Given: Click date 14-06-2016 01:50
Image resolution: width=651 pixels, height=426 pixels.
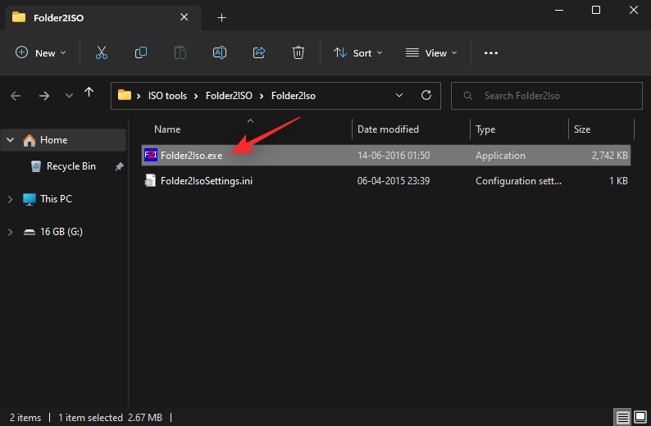Looking at the screenshot, I should click(394, 156).
